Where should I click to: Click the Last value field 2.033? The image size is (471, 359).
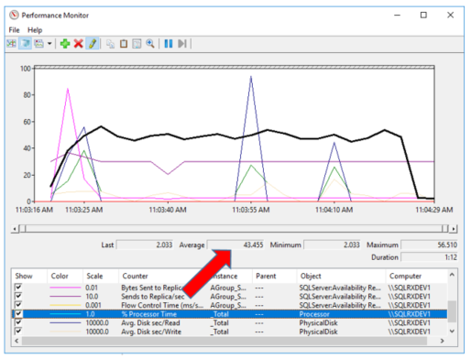[x=145, y=245]
